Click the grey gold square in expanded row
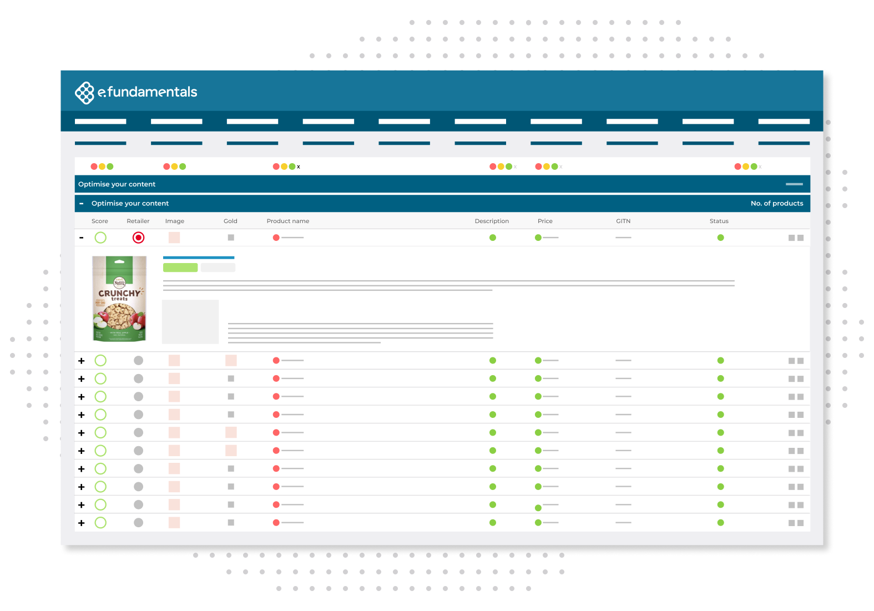 point(231,238)
